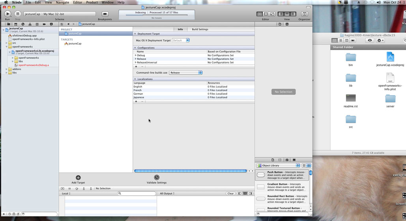Open the Local variables scope dropdown
406x221 pixels.
tap(66, 193)
